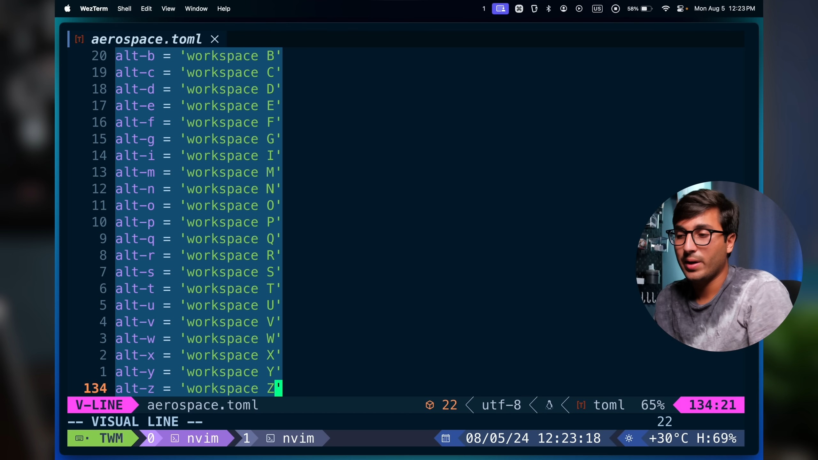
Task: Open Control Center from the menu bar
Action: coord(680,9)
